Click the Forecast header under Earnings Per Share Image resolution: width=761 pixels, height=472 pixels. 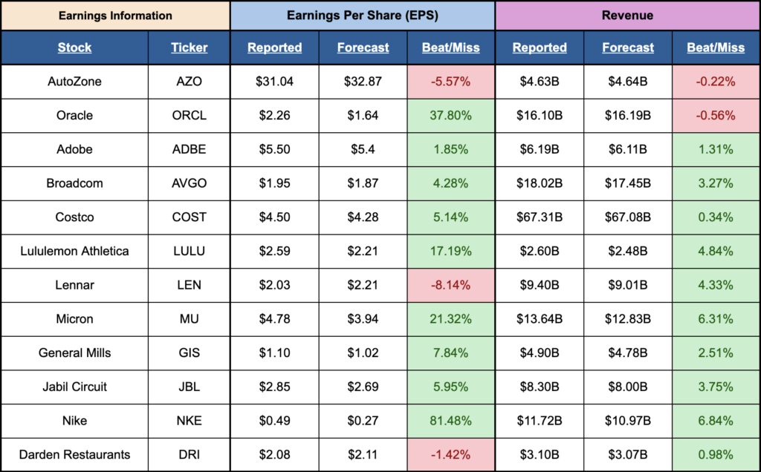[363, 47]
